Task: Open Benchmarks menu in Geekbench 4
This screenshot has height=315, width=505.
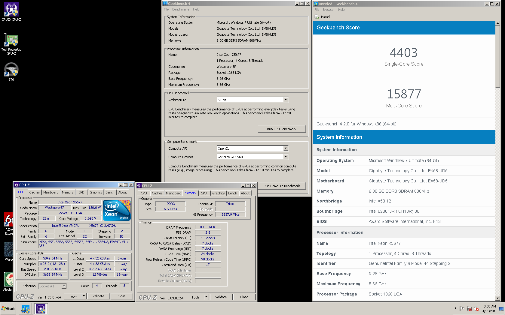Action: (x=181, y=10)
